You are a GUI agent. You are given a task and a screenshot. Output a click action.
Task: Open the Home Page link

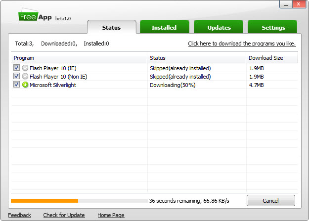(111, 215)
